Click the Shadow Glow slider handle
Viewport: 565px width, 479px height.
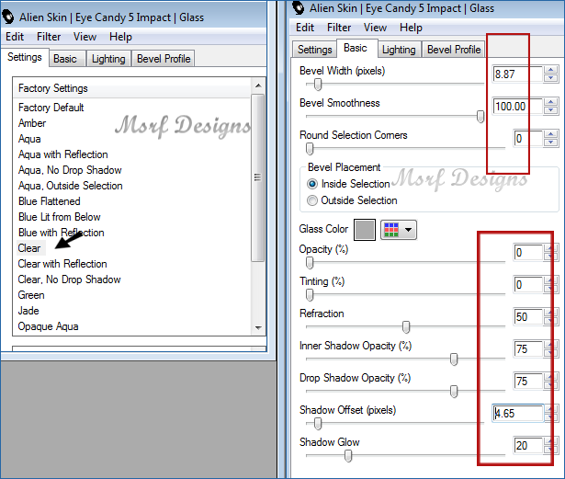tap(348, 455)
